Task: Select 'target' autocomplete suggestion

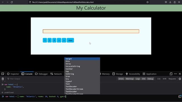Action: click(x=82, y=59)
